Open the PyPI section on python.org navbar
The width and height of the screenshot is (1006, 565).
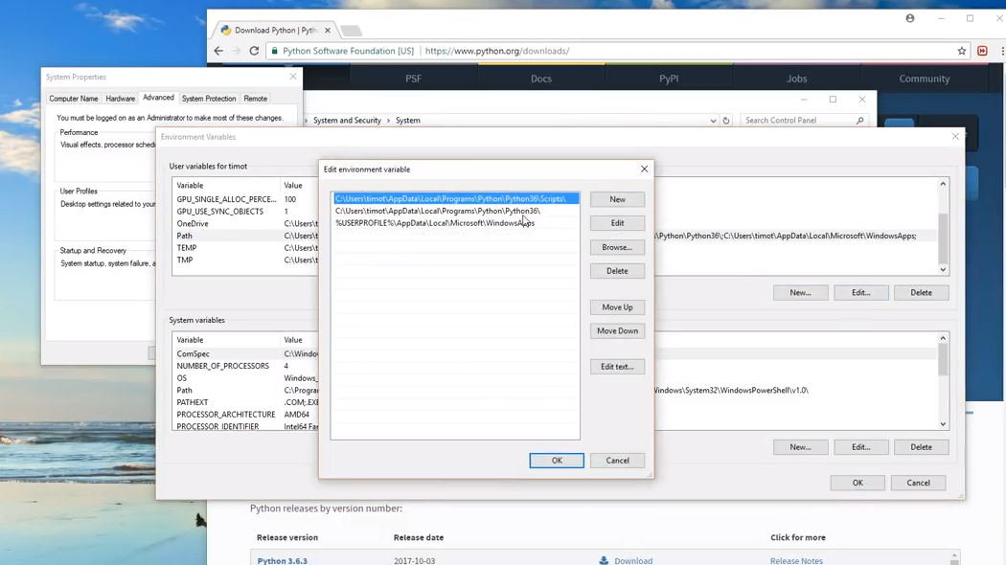[668, 79]
